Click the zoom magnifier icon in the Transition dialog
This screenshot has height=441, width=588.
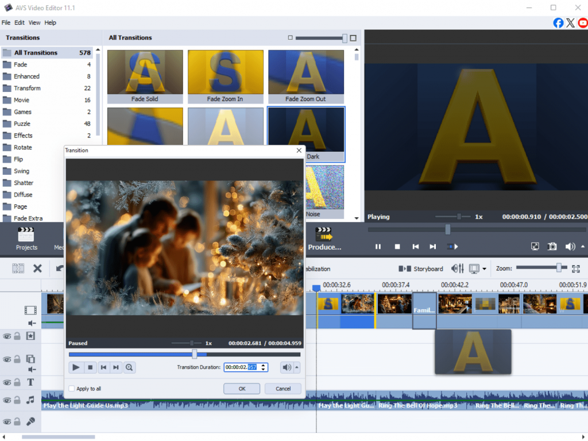coord(129,367)
